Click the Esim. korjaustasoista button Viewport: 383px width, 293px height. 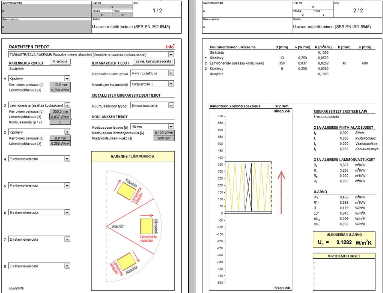pyautogui.click(x=153, y=62)
